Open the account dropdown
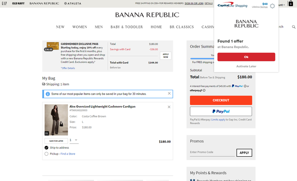The width and height of the screenshot is (297, 181). click(281, 5)
